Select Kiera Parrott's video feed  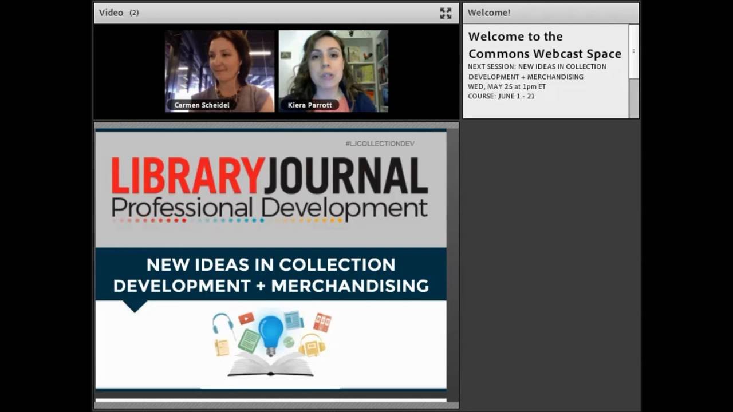pos(333,71)
